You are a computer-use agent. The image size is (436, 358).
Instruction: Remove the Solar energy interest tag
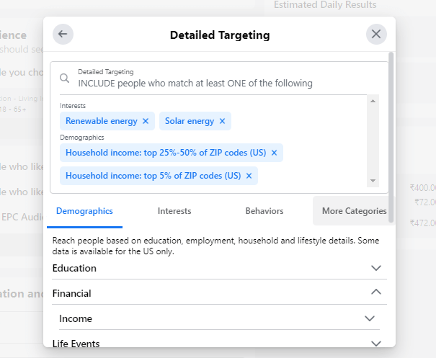[222, 121]
